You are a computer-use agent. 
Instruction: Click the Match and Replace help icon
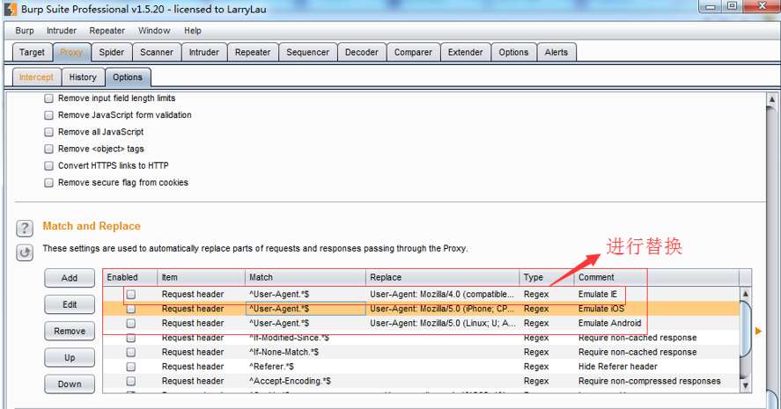pyautogui.click(x=25, y=229)
